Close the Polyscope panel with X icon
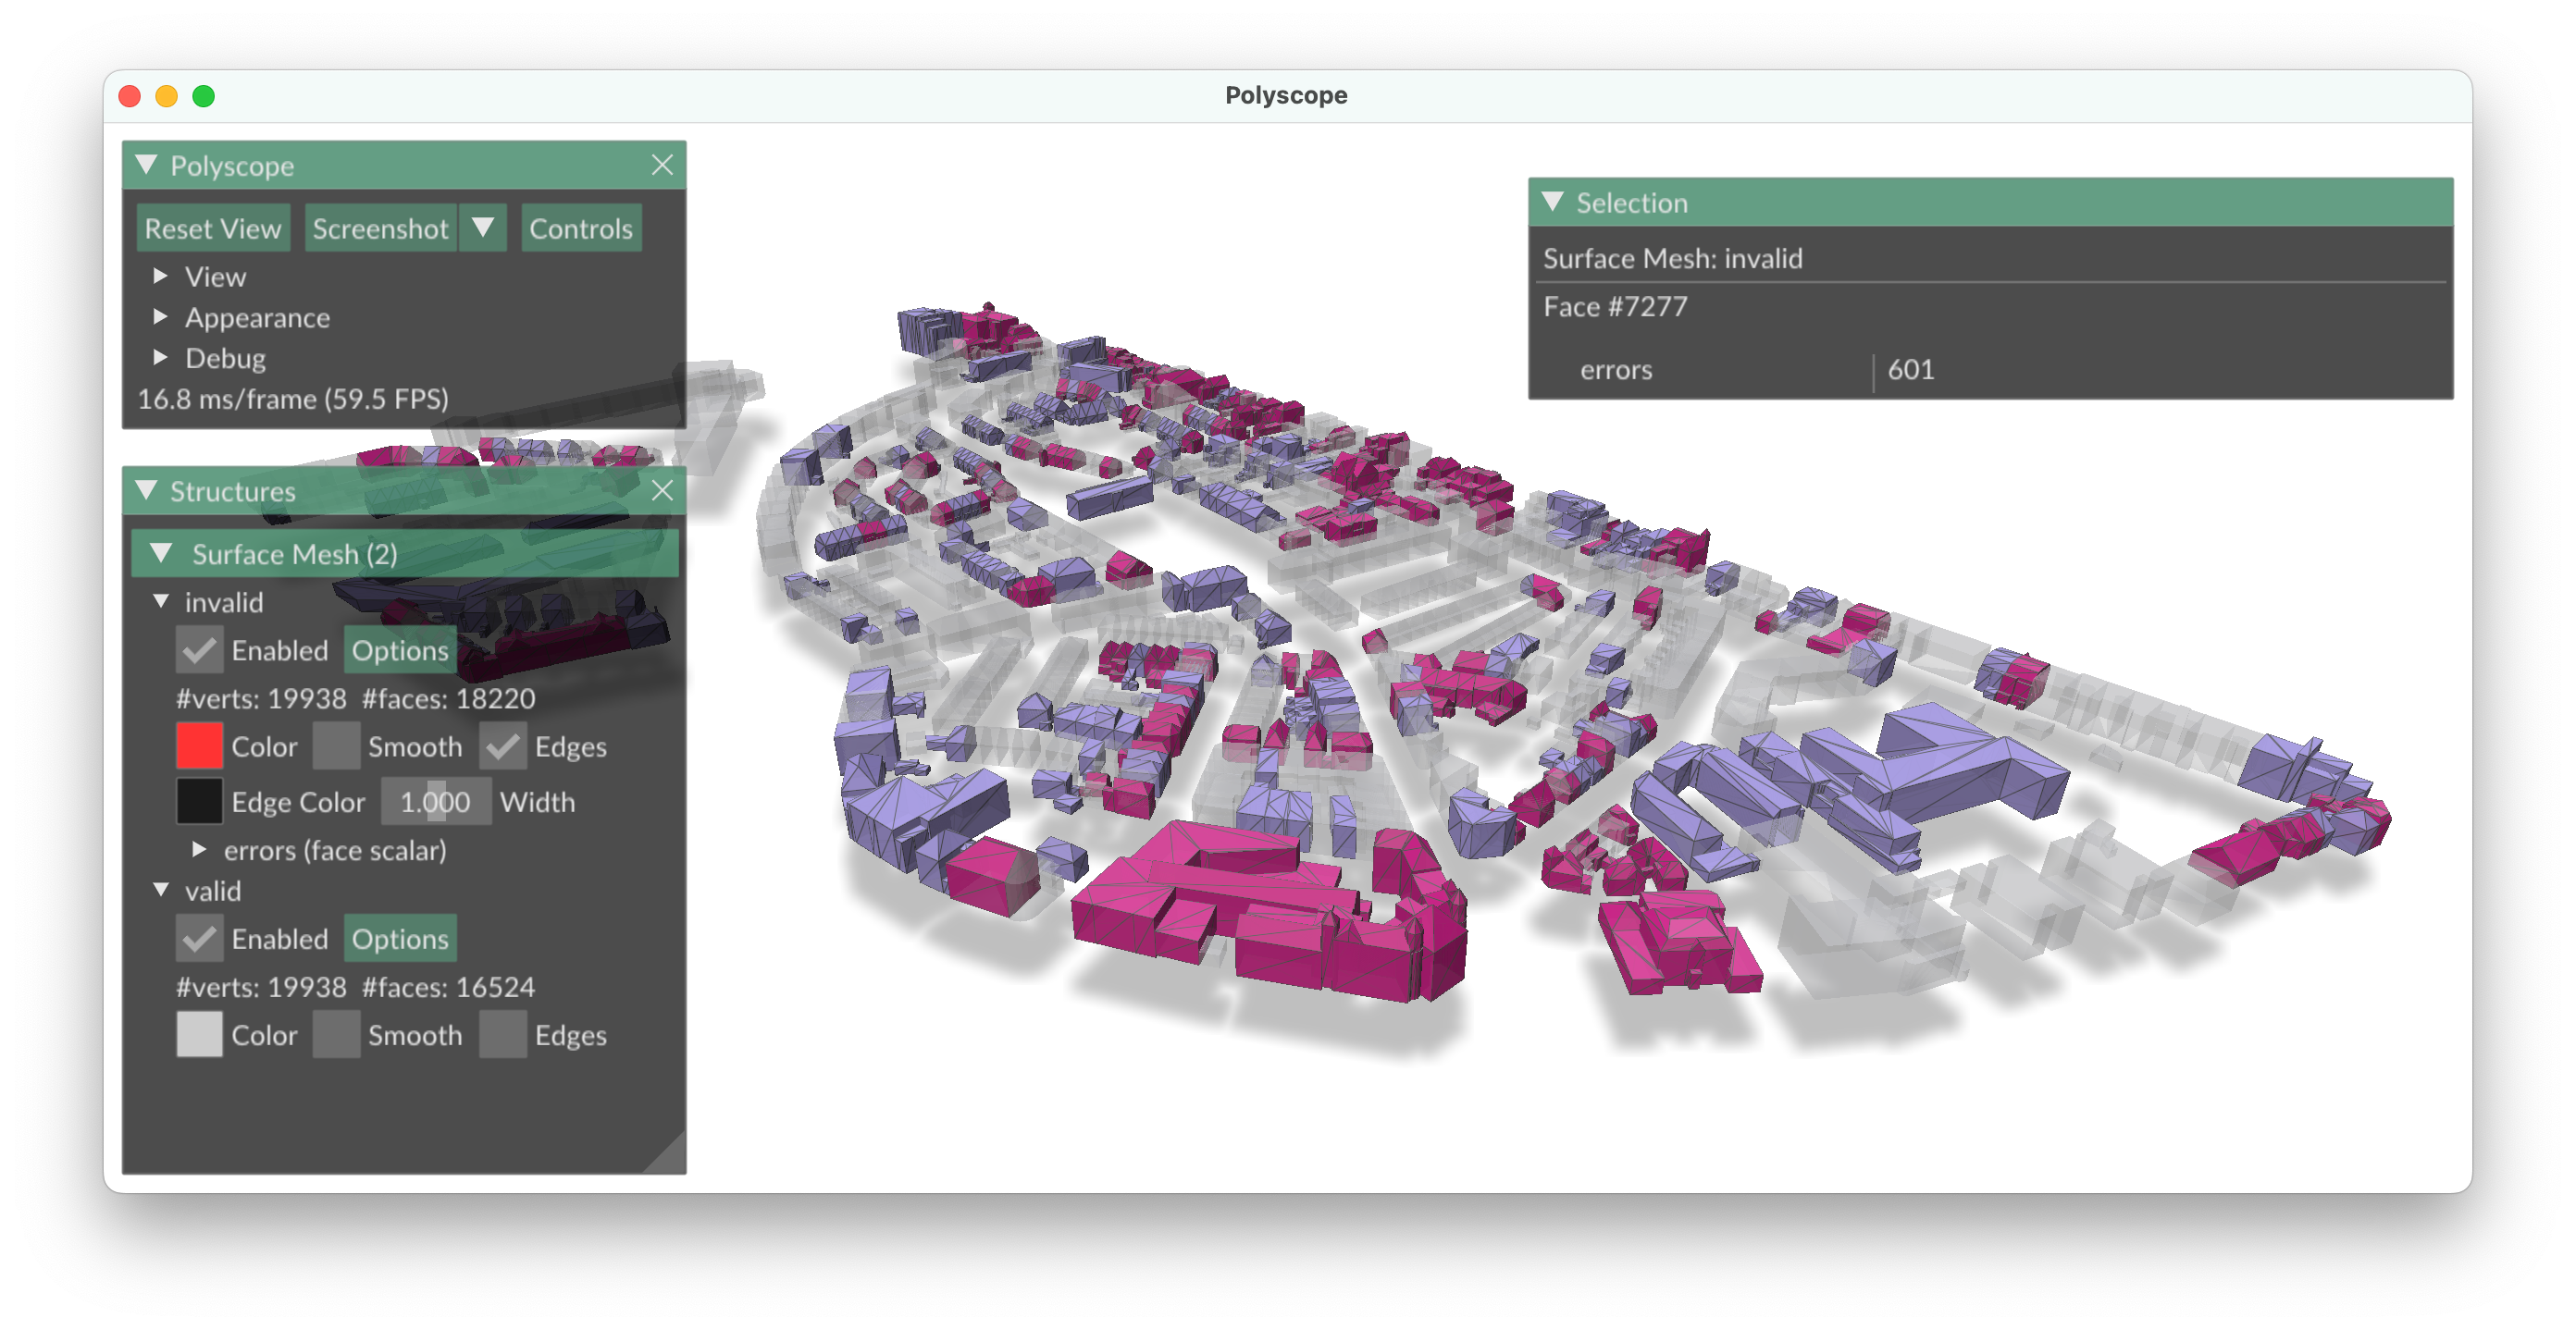This screenshot has height=1330, width=2576. coord(662,165)
